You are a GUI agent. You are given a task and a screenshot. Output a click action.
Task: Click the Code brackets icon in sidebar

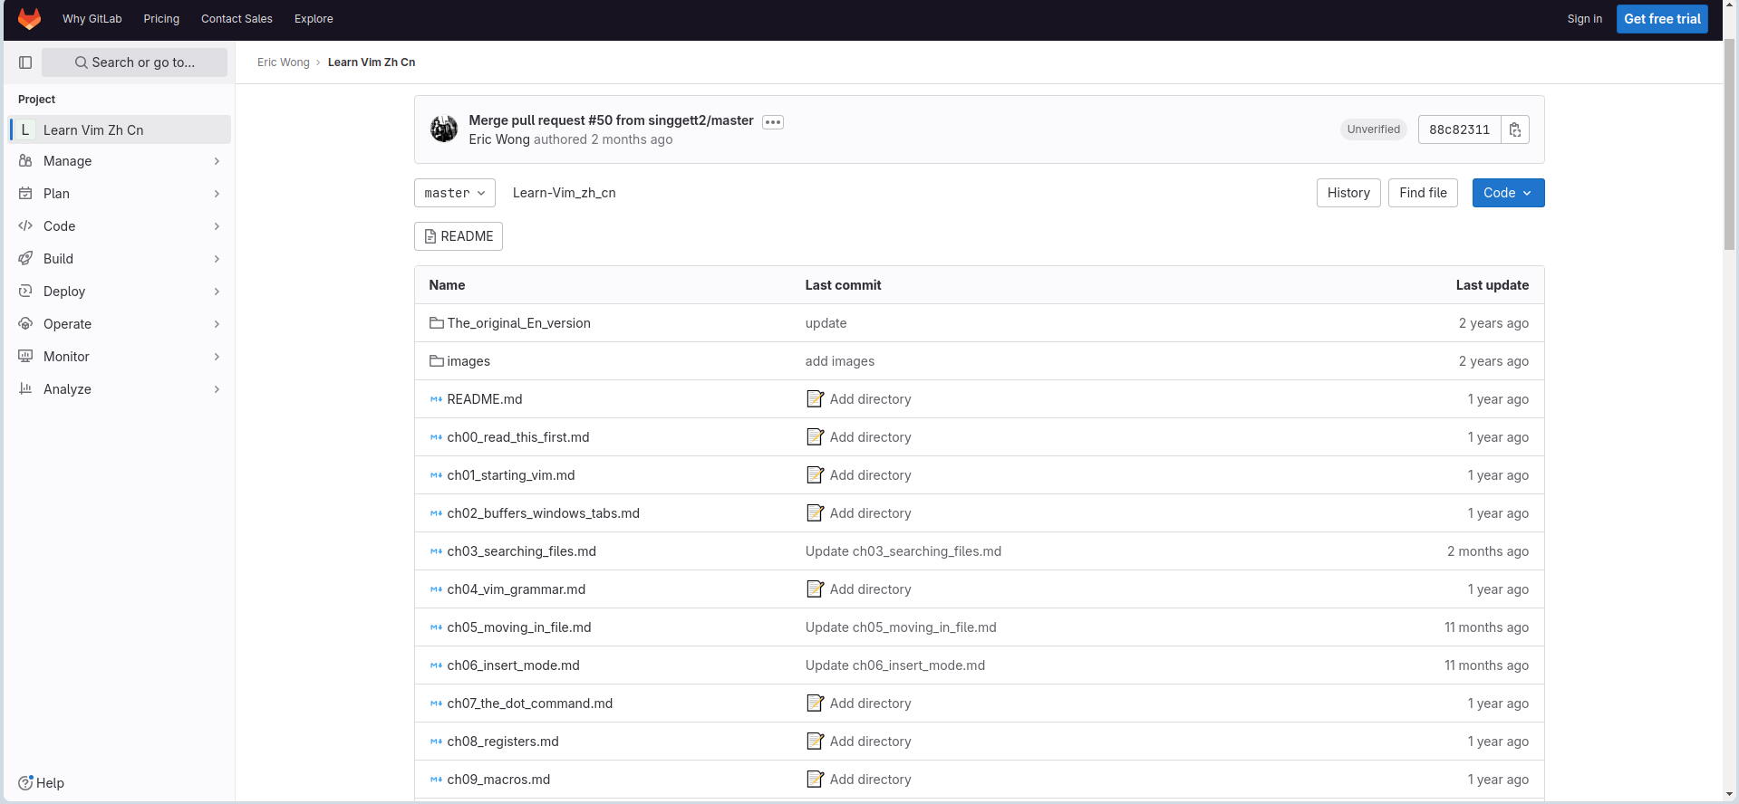pyautogui.click(x=25, y=225)
